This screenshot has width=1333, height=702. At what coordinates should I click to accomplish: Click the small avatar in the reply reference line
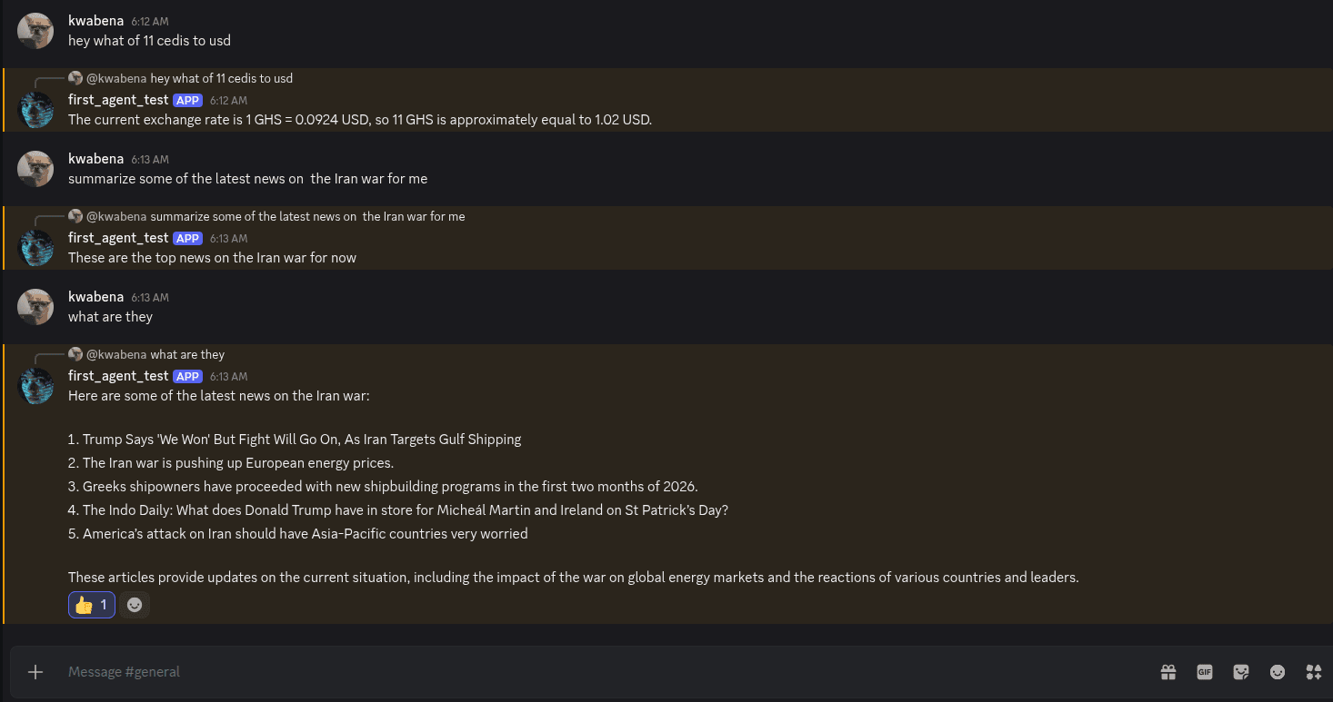coord(75,78)
